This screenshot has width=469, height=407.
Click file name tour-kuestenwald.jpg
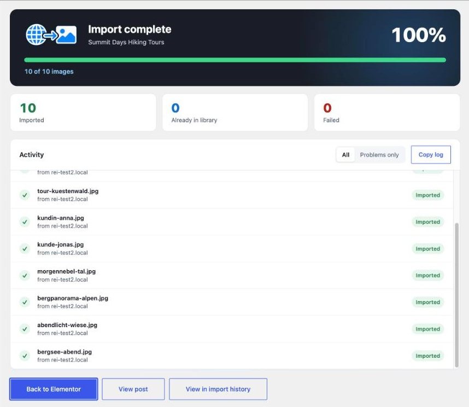tap(68, 191)
